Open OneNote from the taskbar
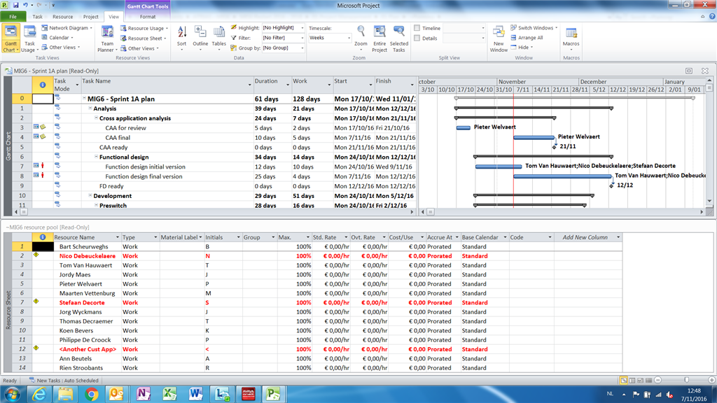The width and height of the screenshot is (717, 403). (x=144, y=394)
